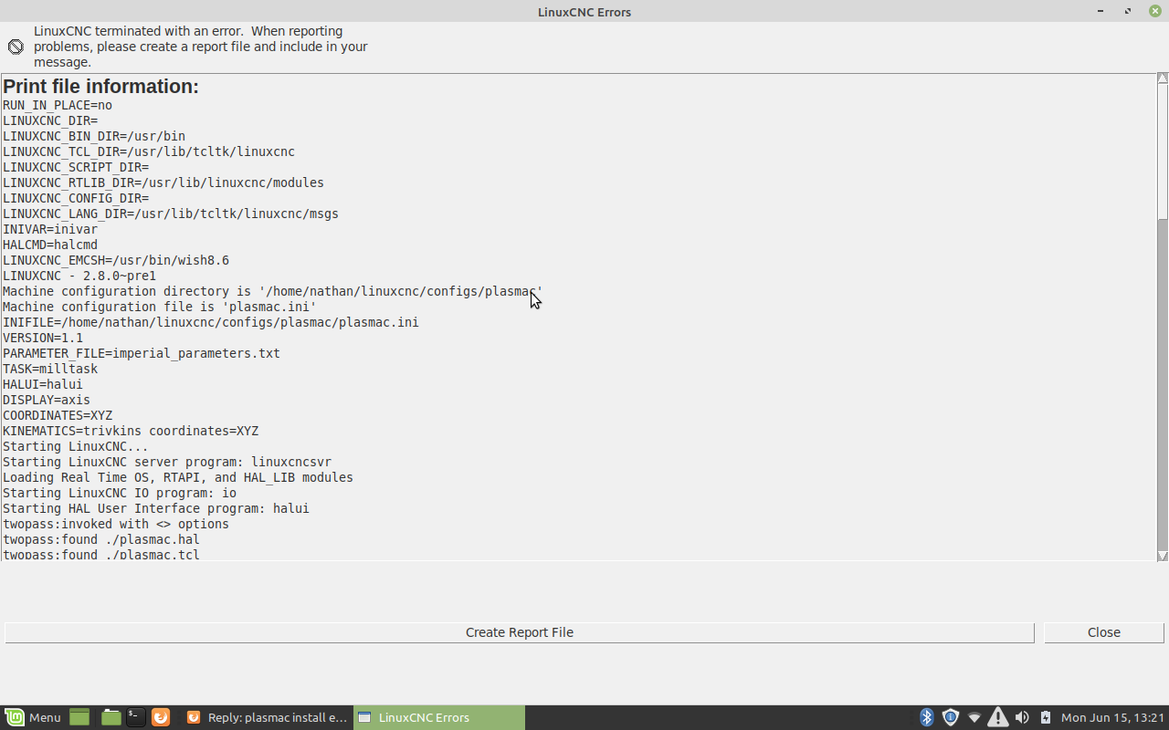Image resolution: width=1169 pixels, height=730 pixels.
Task: Click the line 'Starting LinuxCNC server program: linuxcncsvr'
Action: click(167, 462)
